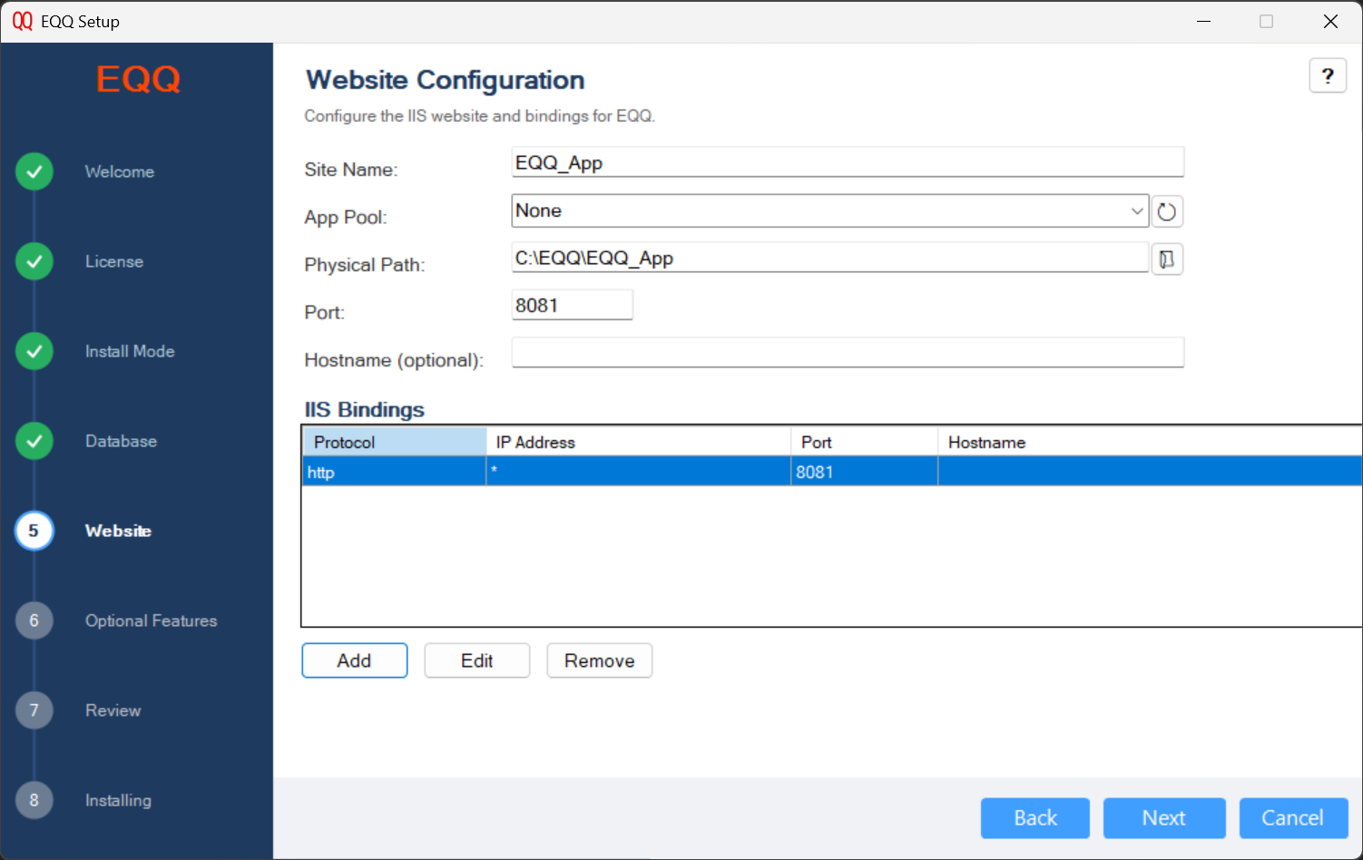
Task: Click Back to return to Database step
Action: [x=1035, y=817]
